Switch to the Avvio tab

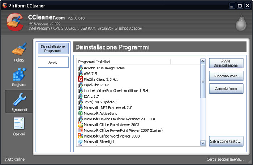coord(53,62)
